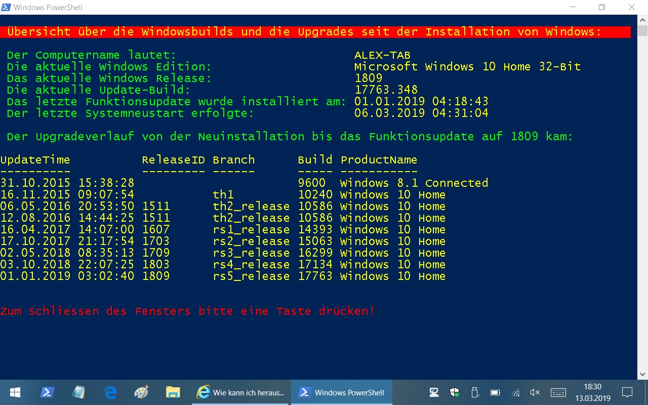Screen dimensions: 648x405
Task: Click the 'Die aktuelle Windows Edition:' label
Action: point(109,66)
